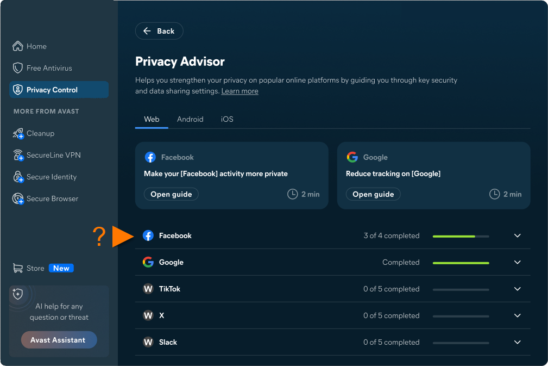Click the Secure Identity icon
The image size is (548, 366).
[x=18, y=177]
